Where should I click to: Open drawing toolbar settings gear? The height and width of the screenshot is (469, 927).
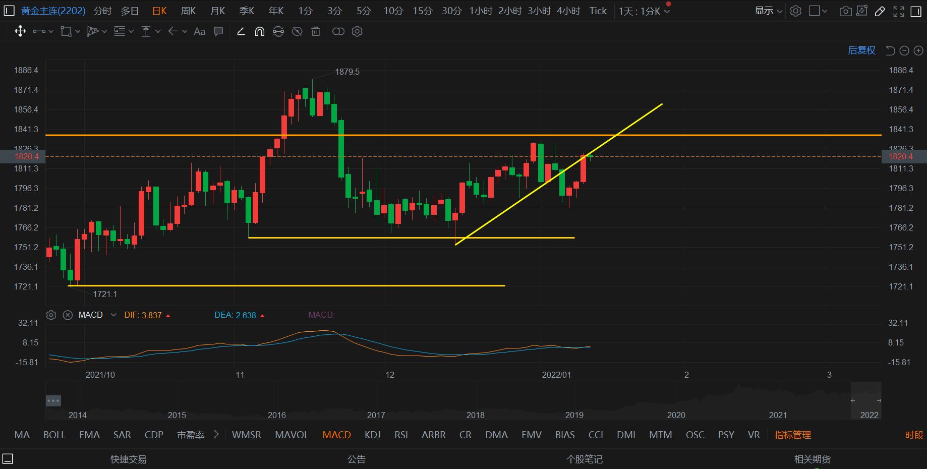tap(357, 32)
